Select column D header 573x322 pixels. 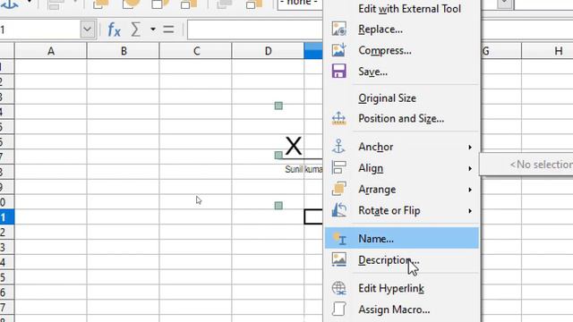pyautogui.click(x=269, y=51)
